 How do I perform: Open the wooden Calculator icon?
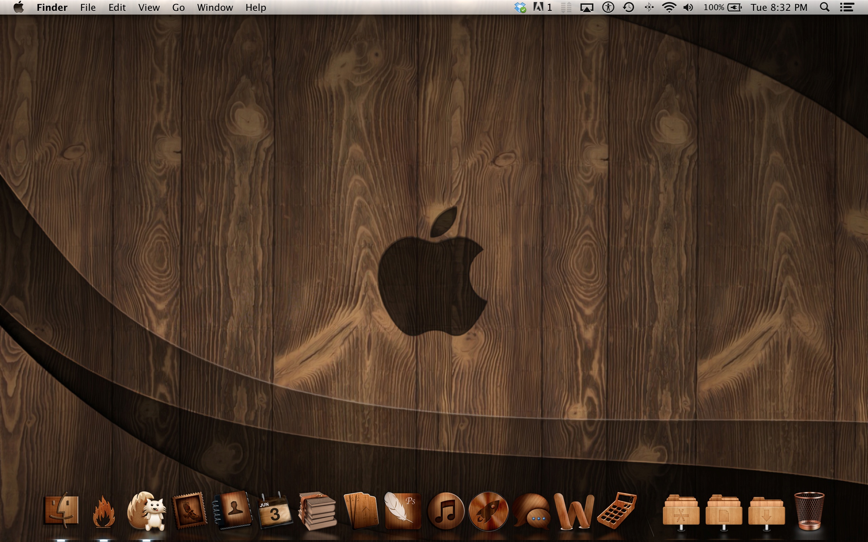tap(617, 510)
